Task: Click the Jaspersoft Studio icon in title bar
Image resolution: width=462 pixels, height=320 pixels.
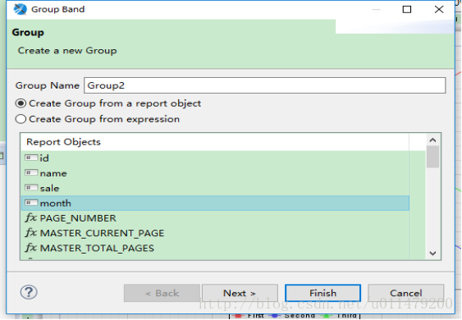Action: point(20,9)
